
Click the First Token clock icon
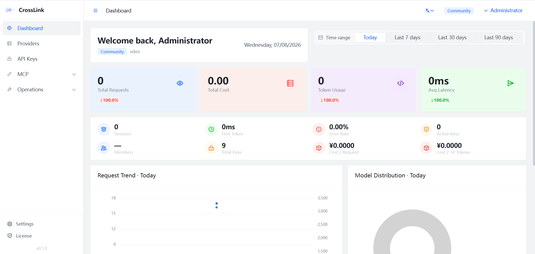(x=211, y=129)
